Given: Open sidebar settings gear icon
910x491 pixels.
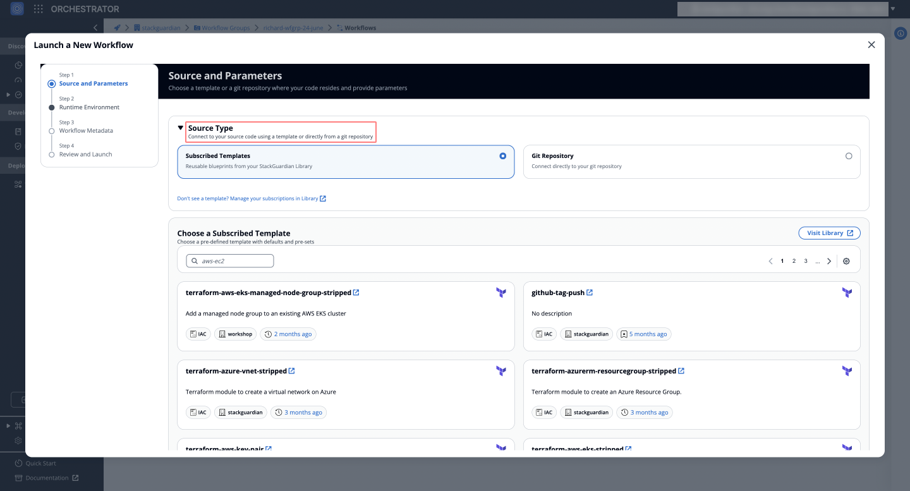Looking at the screenshot, I should (x=18, y=440).
